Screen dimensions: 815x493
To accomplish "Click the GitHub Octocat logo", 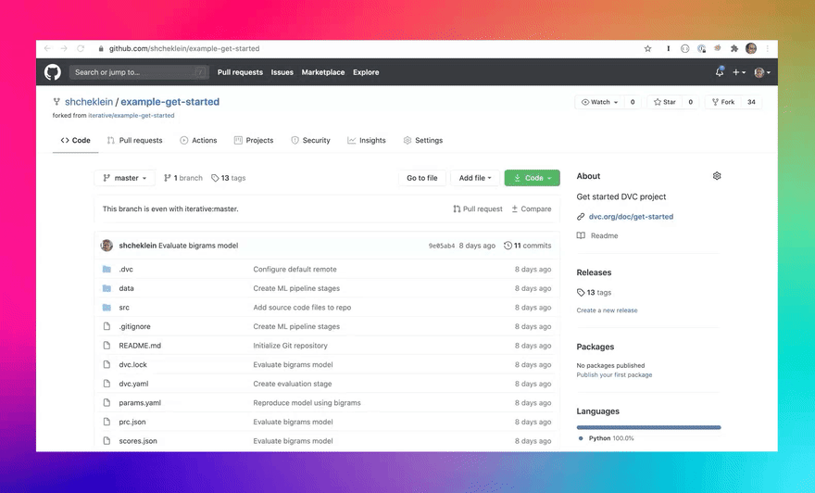I will click(53, 71).
